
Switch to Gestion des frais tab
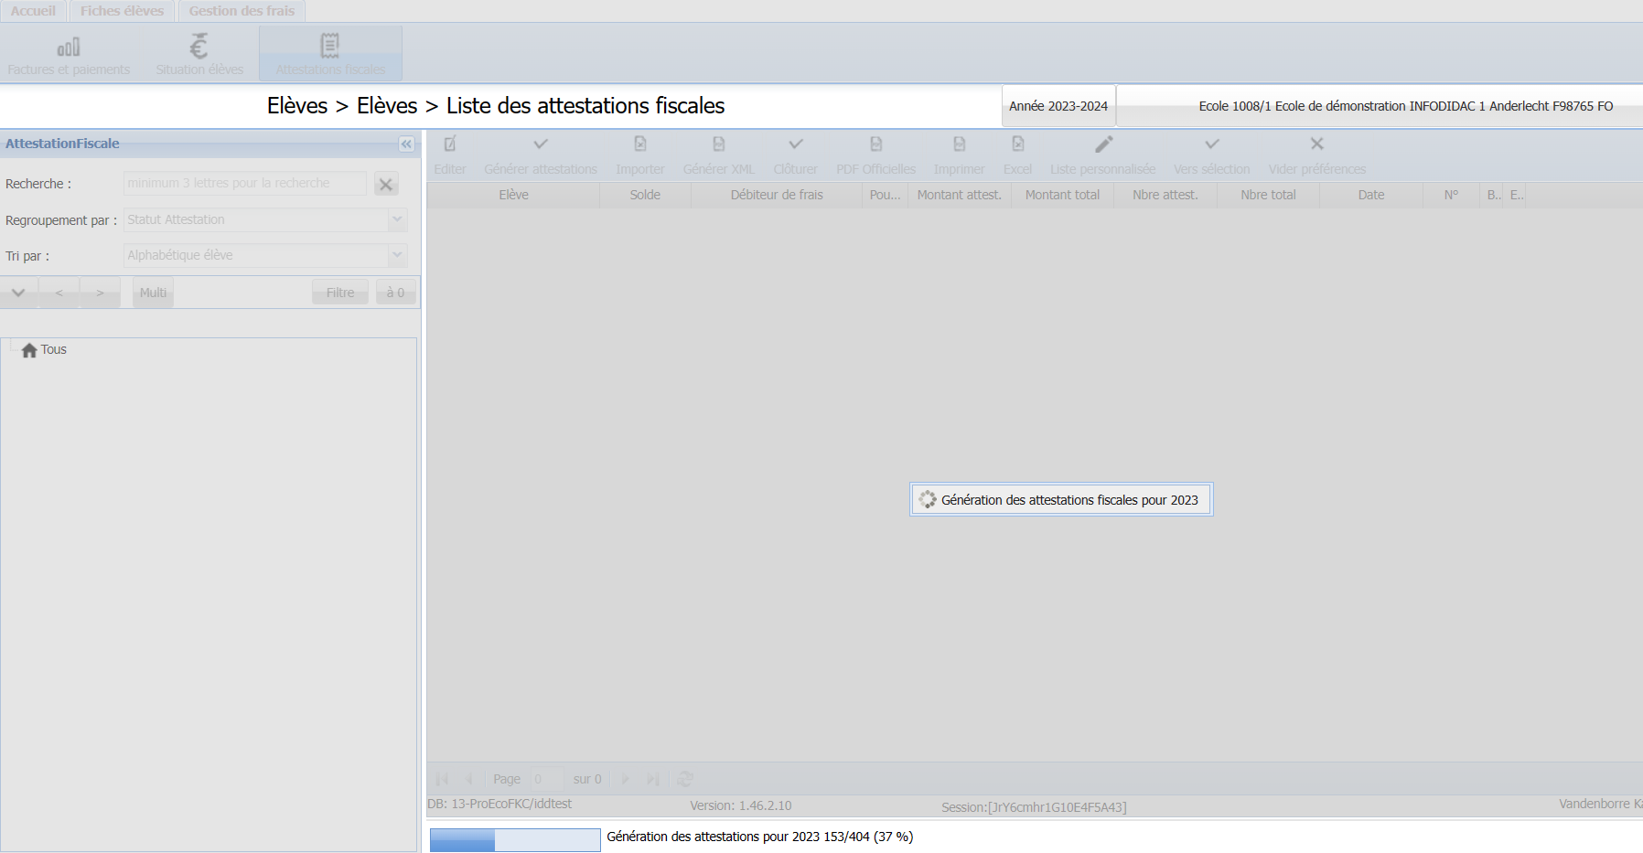point(242,11)
